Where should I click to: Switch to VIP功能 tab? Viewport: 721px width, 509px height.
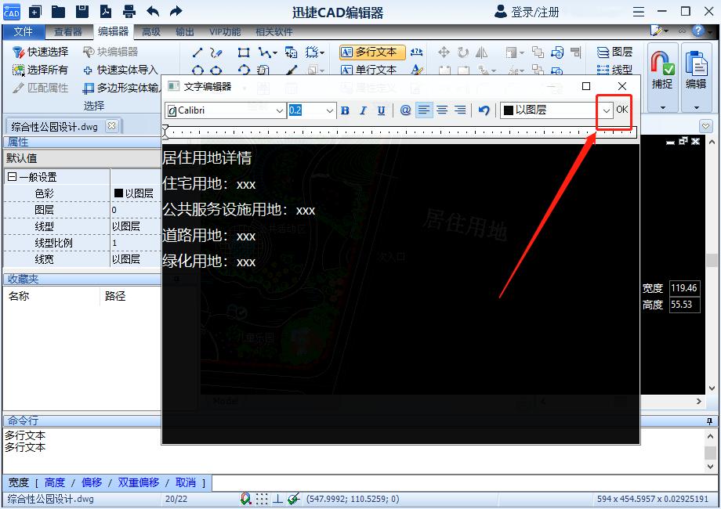pos(225,31)
